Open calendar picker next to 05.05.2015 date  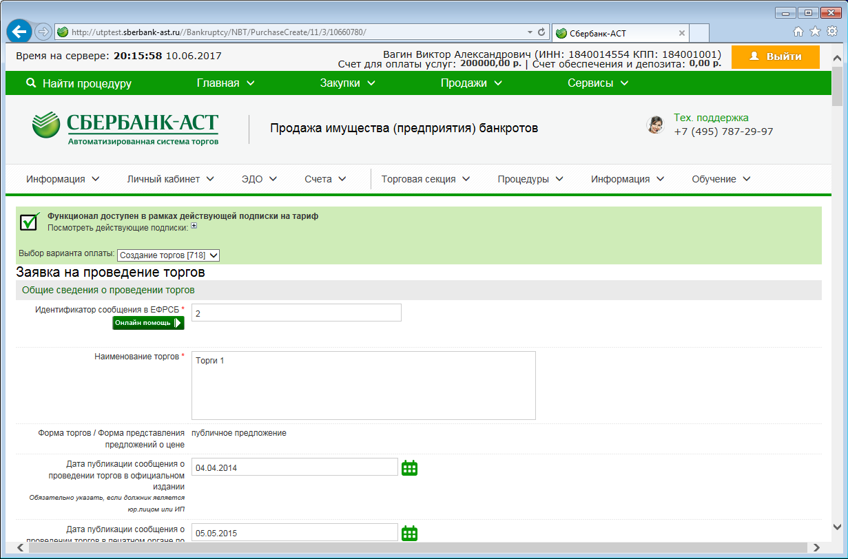pos(410,534)
